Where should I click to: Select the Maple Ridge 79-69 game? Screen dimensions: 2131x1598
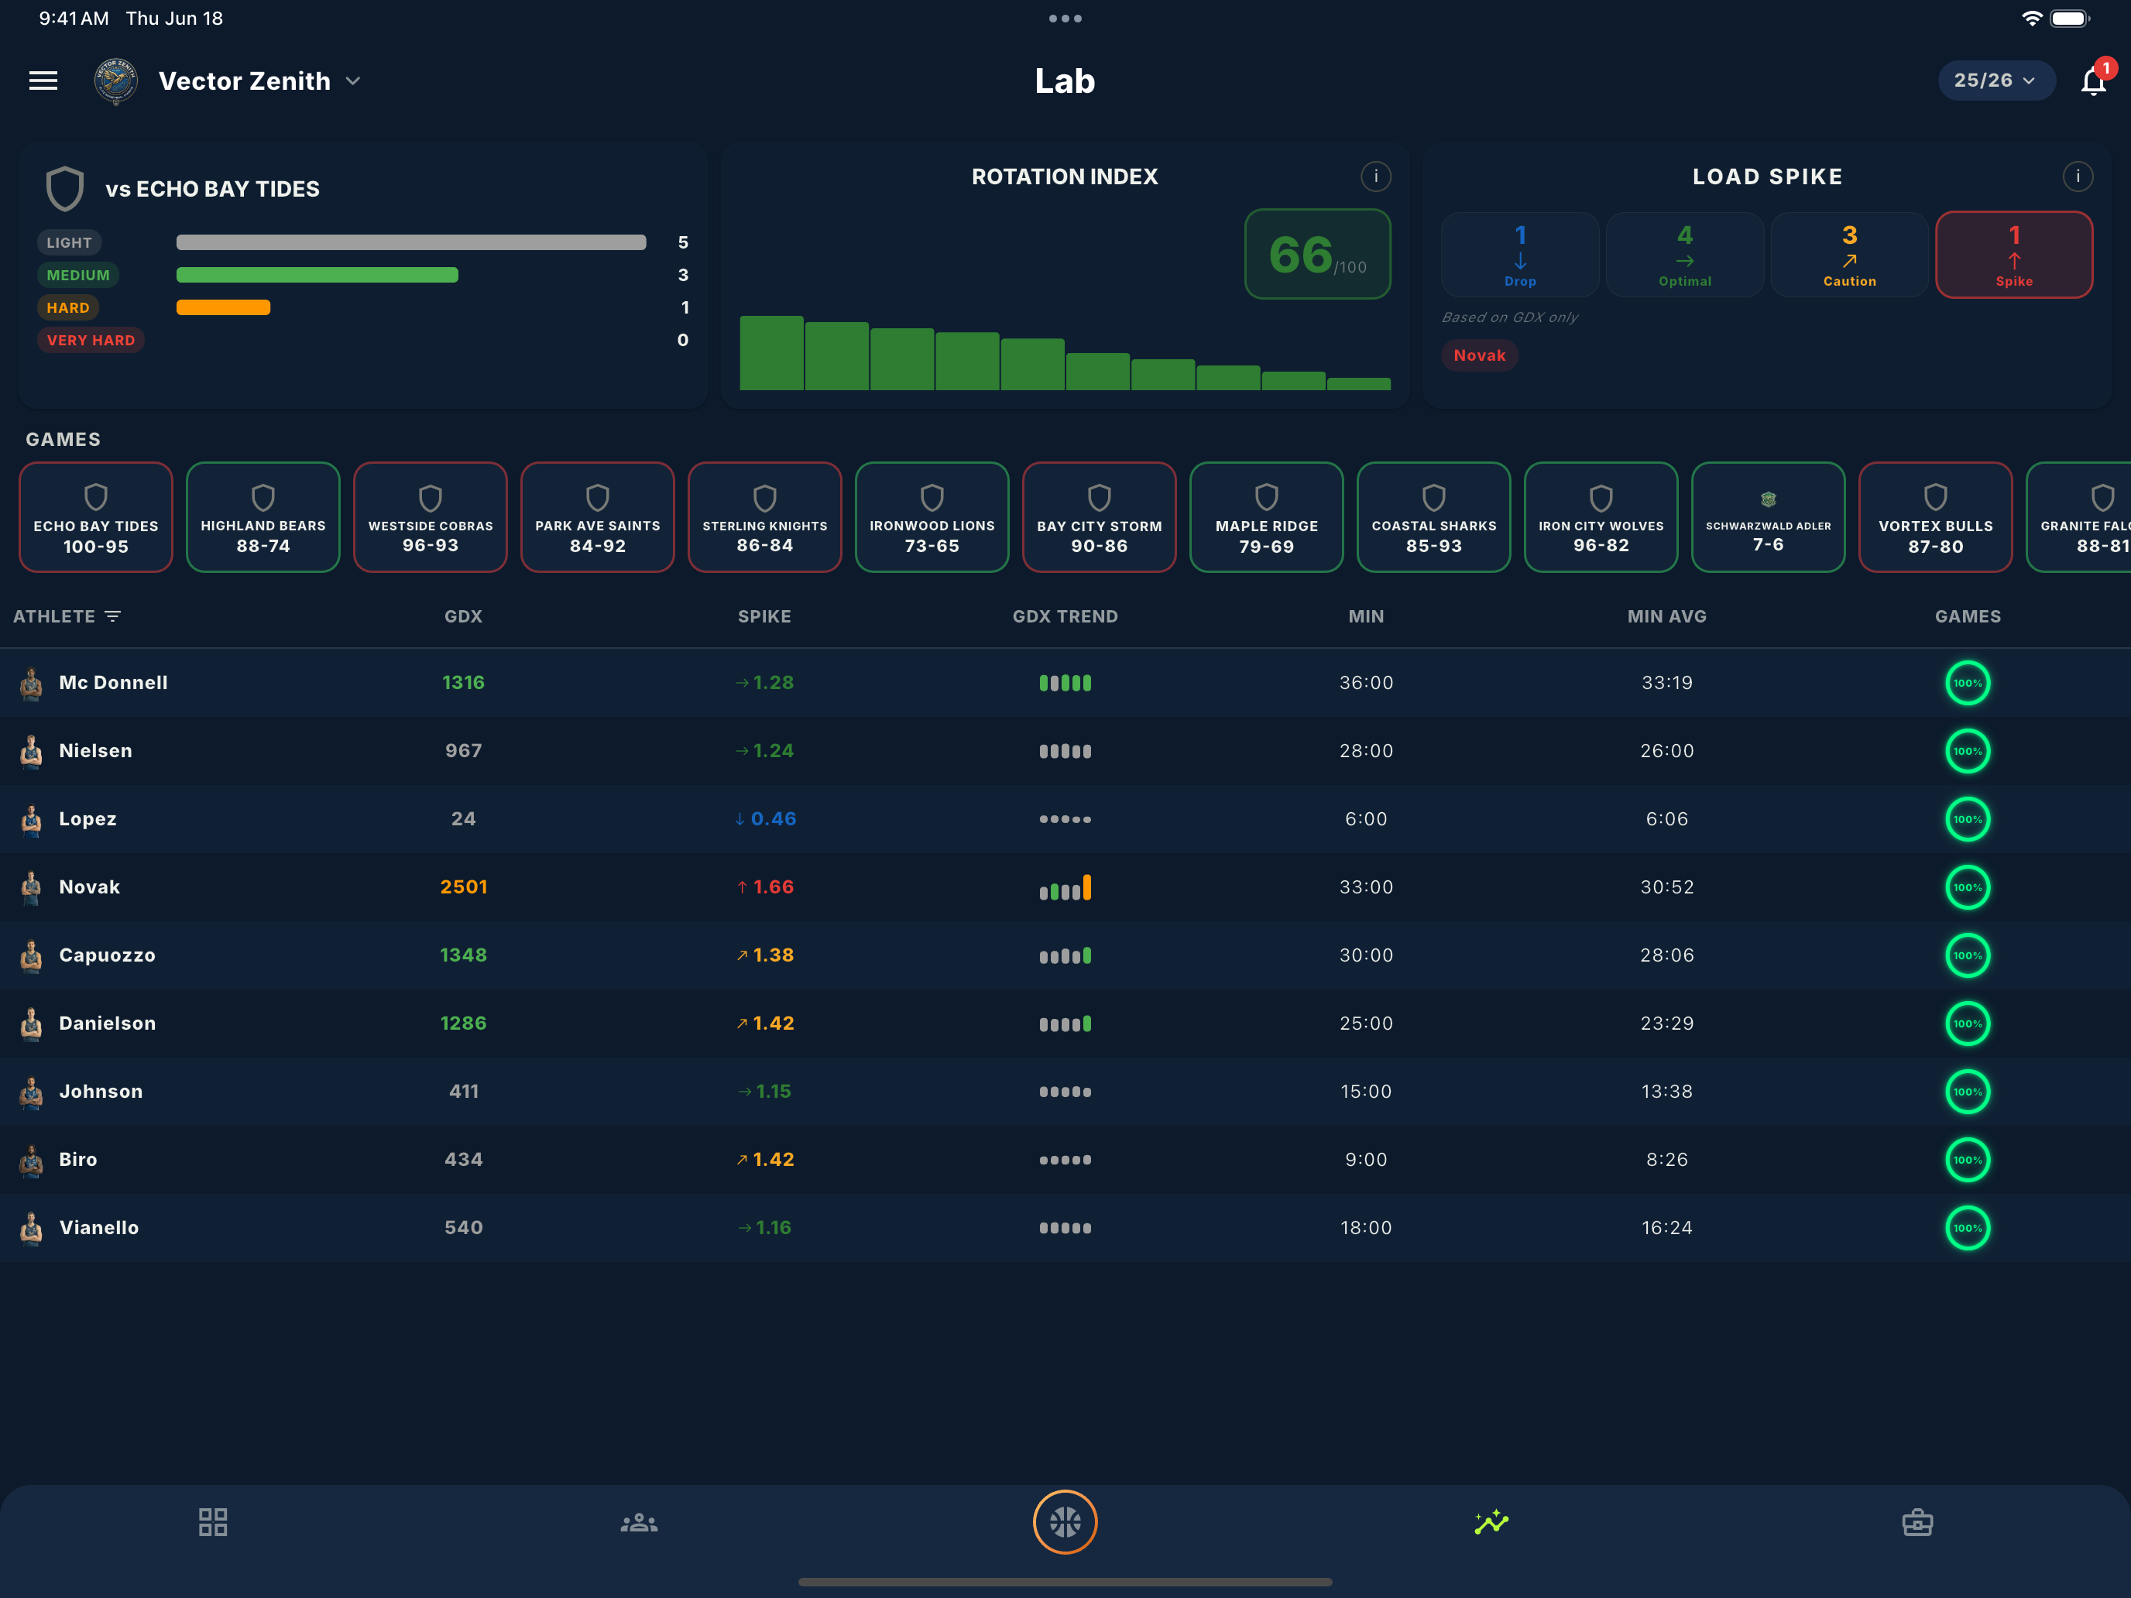[1267, 517]
